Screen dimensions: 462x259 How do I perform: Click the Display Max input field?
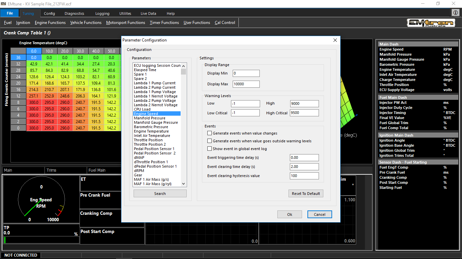click(246, 84)
